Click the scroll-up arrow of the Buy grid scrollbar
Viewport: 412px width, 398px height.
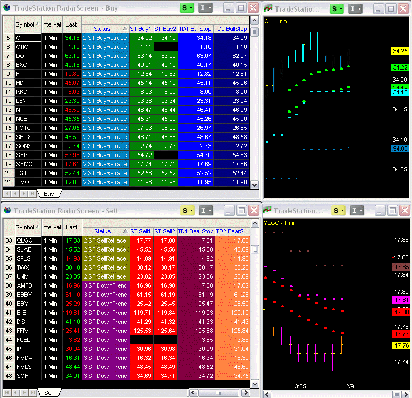click(254, 21)
